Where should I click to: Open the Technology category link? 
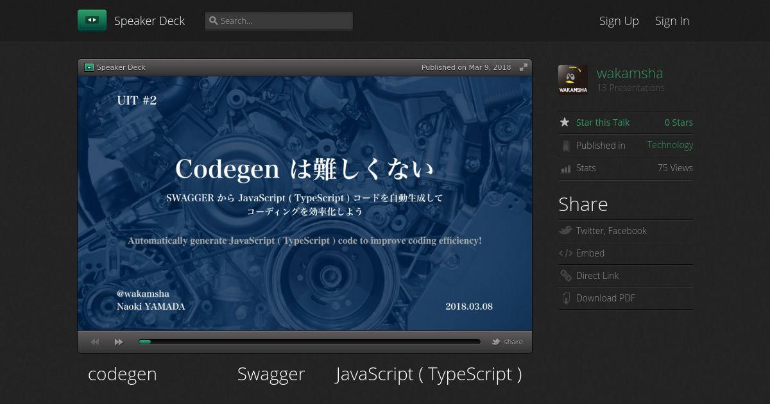[670, 145]
